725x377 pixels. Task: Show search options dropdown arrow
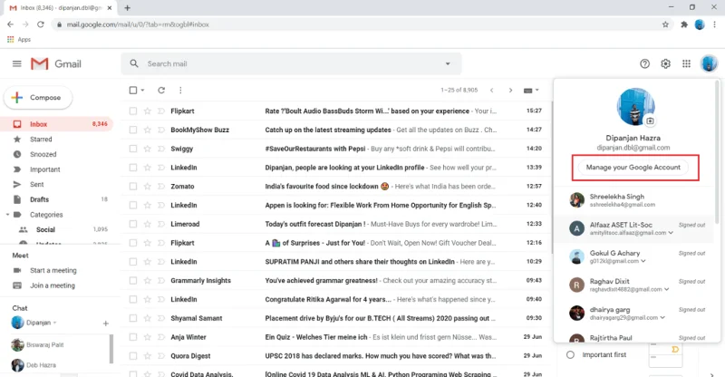point(448,63)
